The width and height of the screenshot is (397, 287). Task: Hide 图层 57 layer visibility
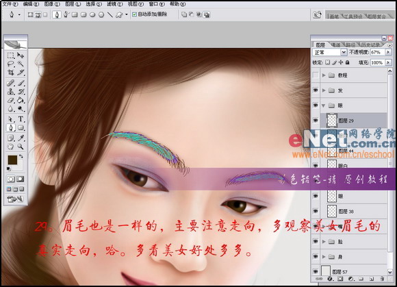pyautogui.click(x=316, y=271)
